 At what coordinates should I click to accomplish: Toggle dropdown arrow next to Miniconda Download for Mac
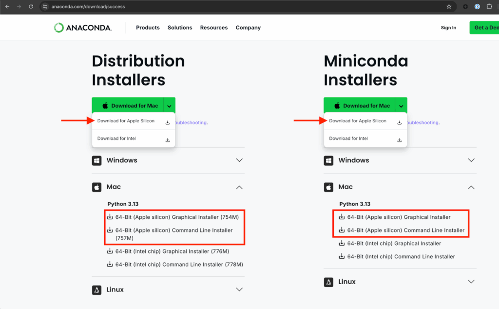(401, 106)
